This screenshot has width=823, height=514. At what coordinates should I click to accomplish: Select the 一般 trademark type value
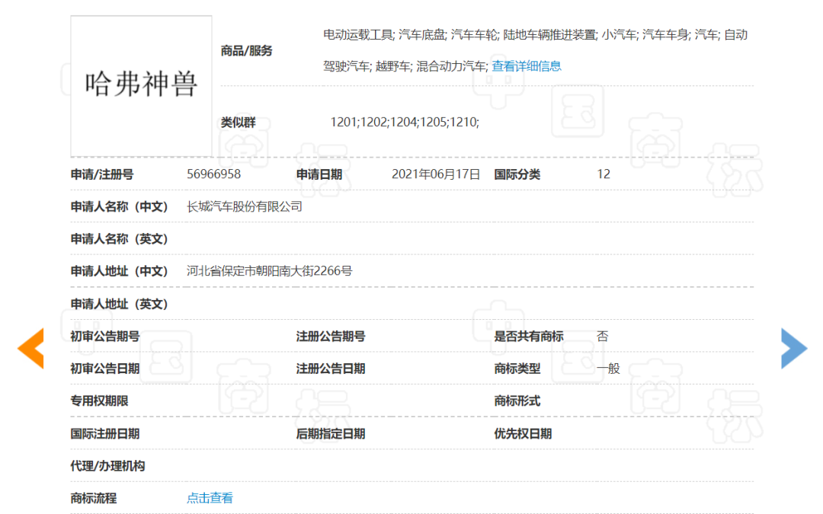[x=608, y=369]
